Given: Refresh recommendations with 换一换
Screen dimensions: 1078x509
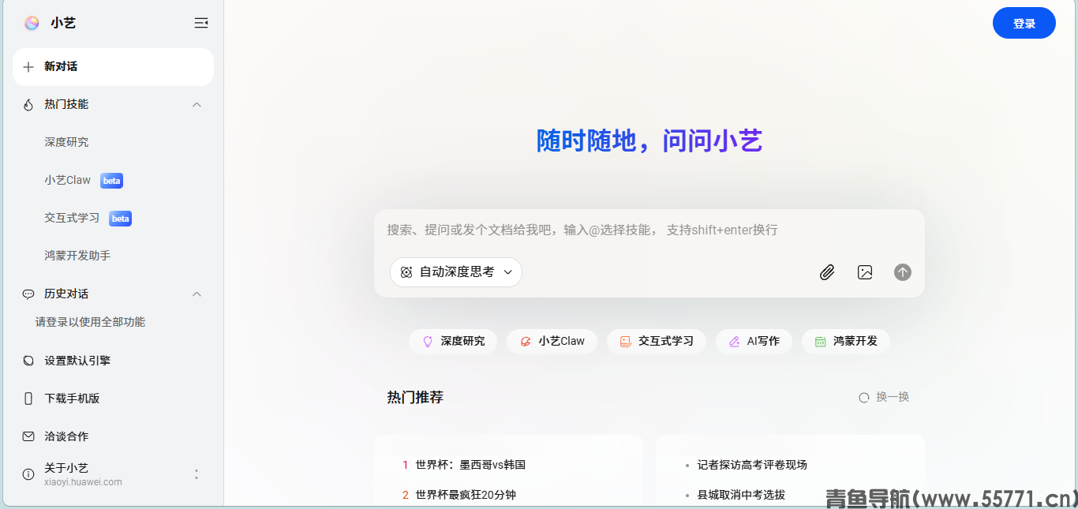Looking at the screenshot, I should pos(885,397).
